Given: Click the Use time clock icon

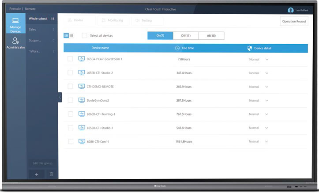Looking at the screenshot, I should pyautogui.click(x=177, y=48).
